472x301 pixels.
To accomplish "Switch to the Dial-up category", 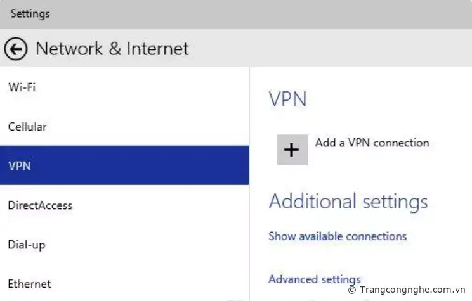I will coord(27,245).
